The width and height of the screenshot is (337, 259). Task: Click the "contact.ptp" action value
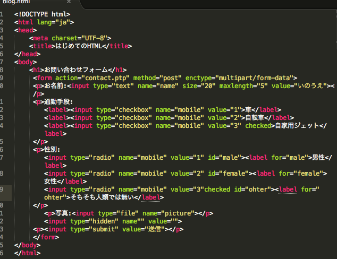point(105,78)
